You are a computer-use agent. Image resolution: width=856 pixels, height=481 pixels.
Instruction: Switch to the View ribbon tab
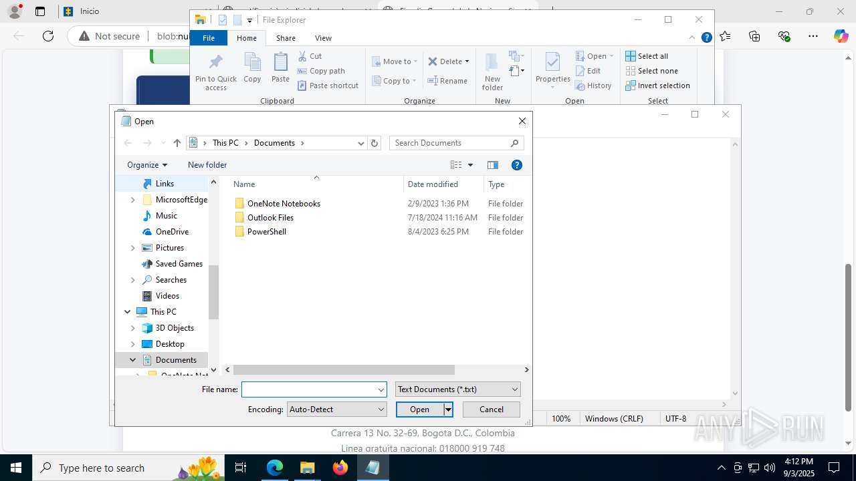tap(323, 38)
